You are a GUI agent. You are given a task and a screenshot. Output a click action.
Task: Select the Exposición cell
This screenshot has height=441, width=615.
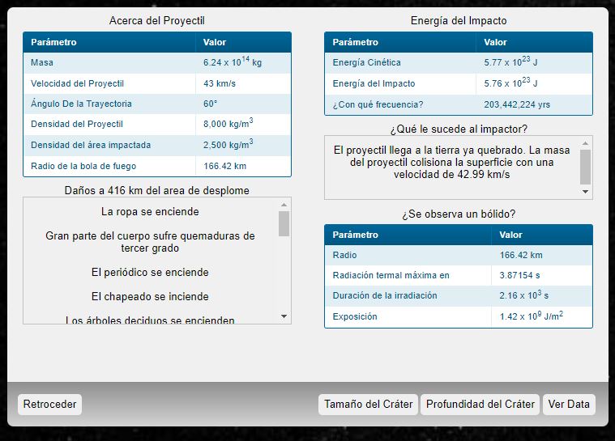[408, 316]
